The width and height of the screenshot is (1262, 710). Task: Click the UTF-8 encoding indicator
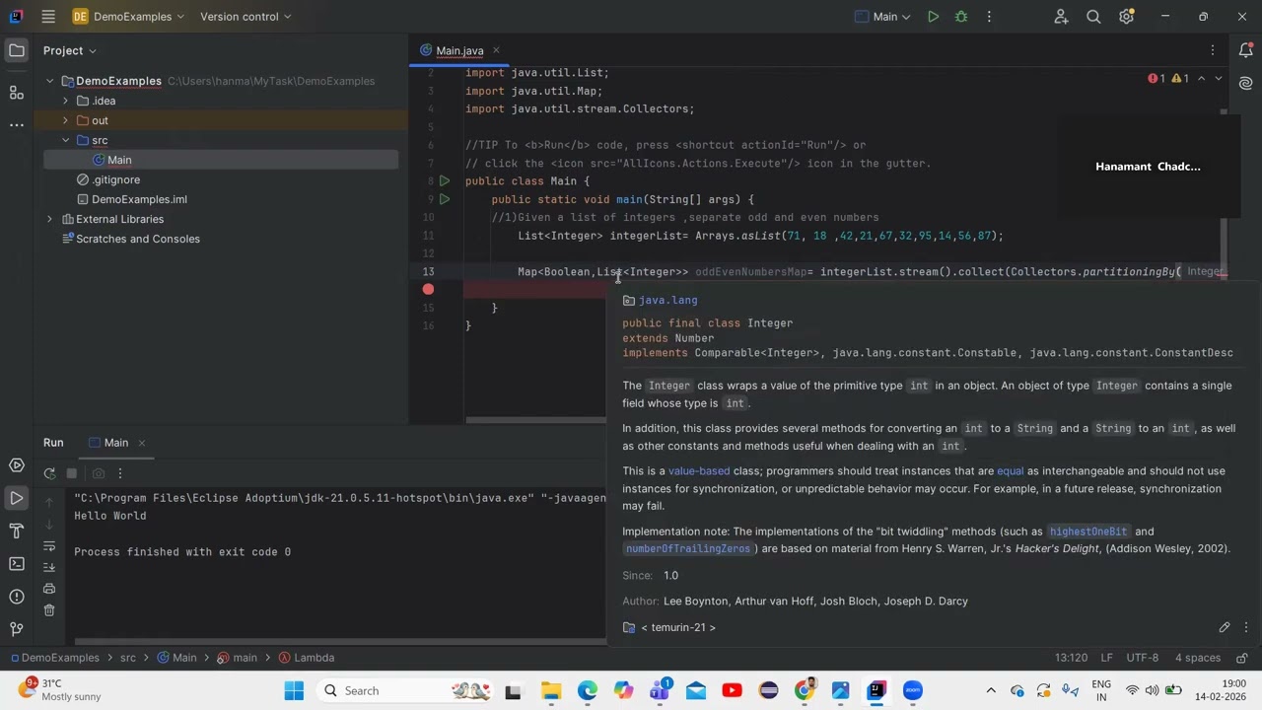point(1142,658)
